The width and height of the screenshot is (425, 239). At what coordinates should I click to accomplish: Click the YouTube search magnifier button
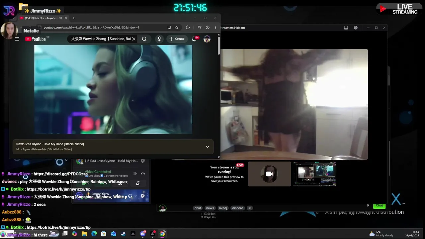[144, 39]
